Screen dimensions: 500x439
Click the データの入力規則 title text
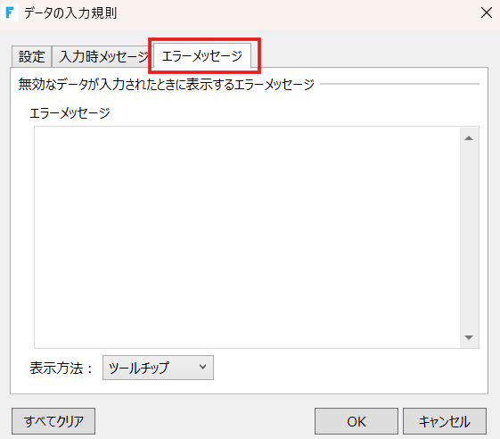point(70,13)
